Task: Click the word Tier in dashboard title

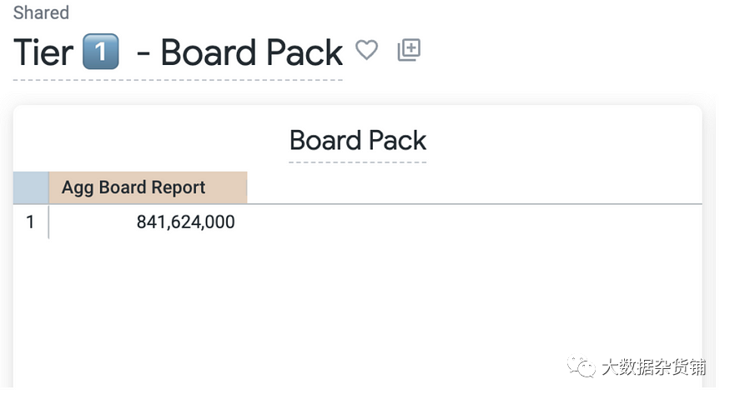Action: coord(43,52)
